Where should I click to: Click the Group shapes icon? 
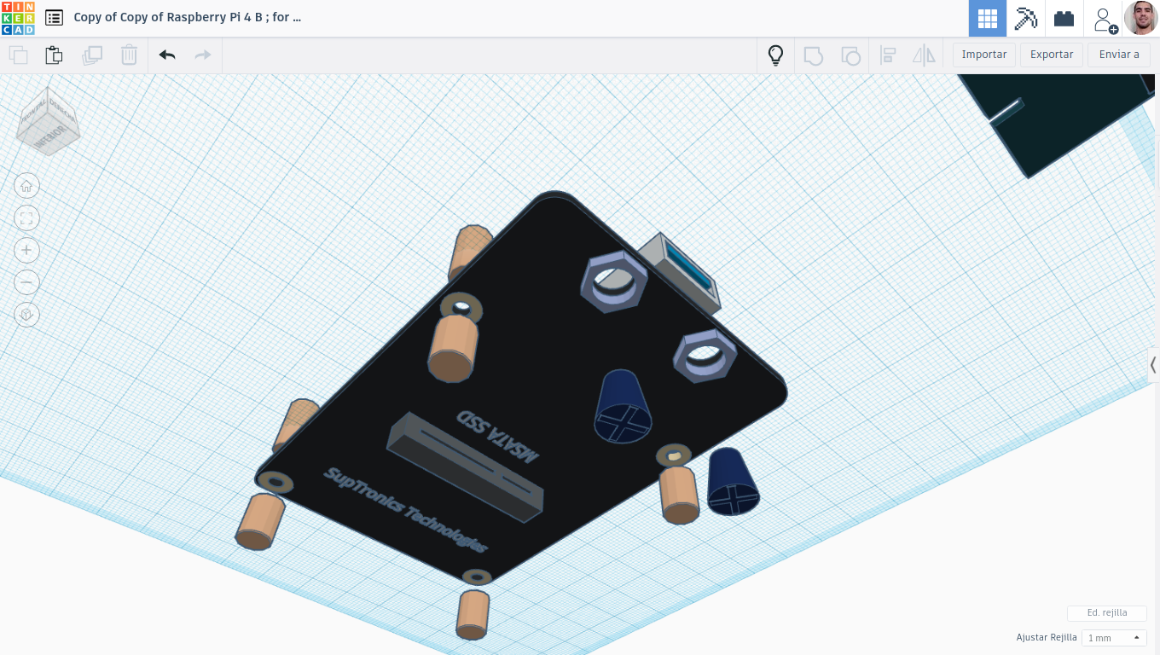coord(814,55)
